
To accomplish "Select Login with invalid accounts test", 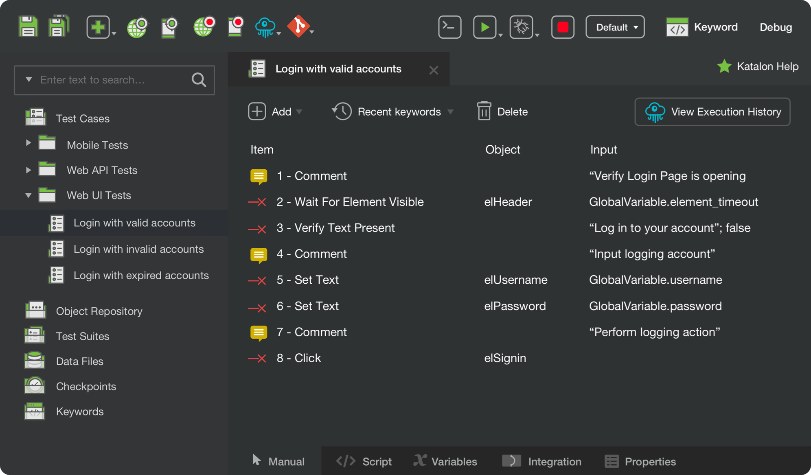I will tap(138, 249).
